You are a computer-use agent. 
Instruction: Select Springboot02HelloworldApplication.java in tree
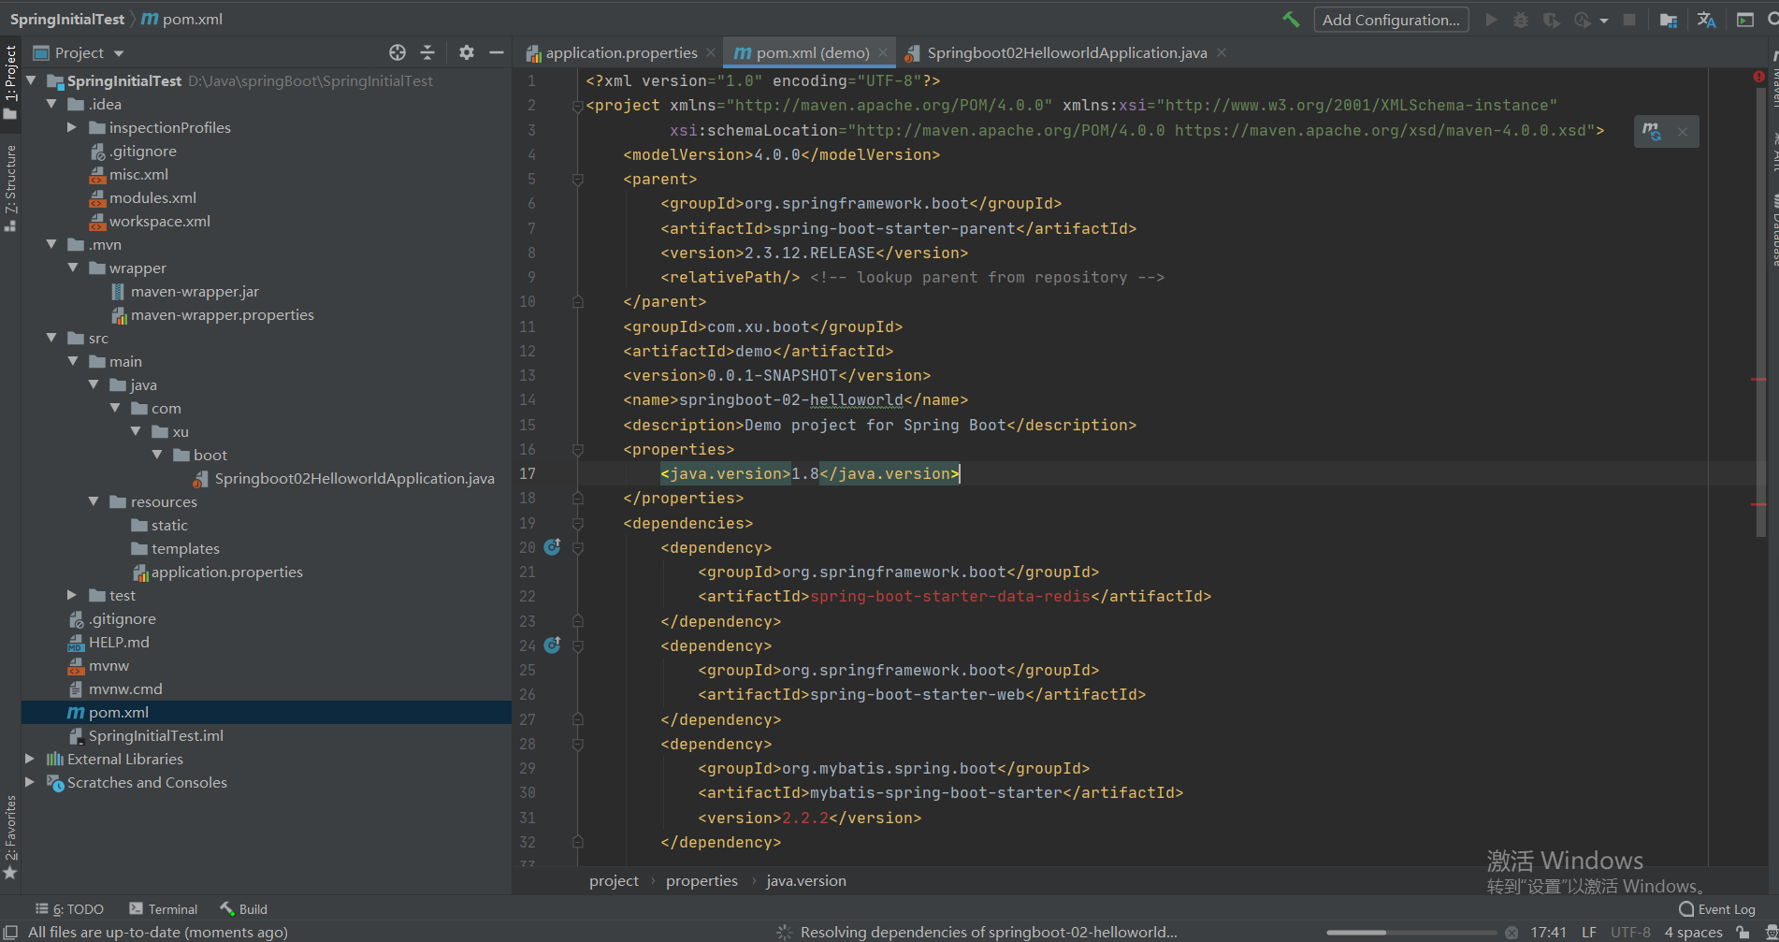tap(343, 478)
